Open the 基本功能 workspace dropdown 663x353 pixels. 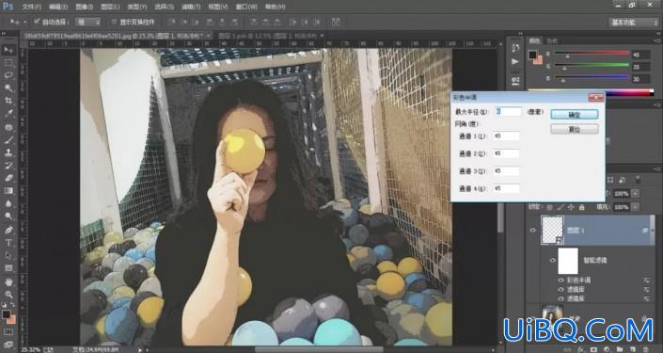coord(634,23)
